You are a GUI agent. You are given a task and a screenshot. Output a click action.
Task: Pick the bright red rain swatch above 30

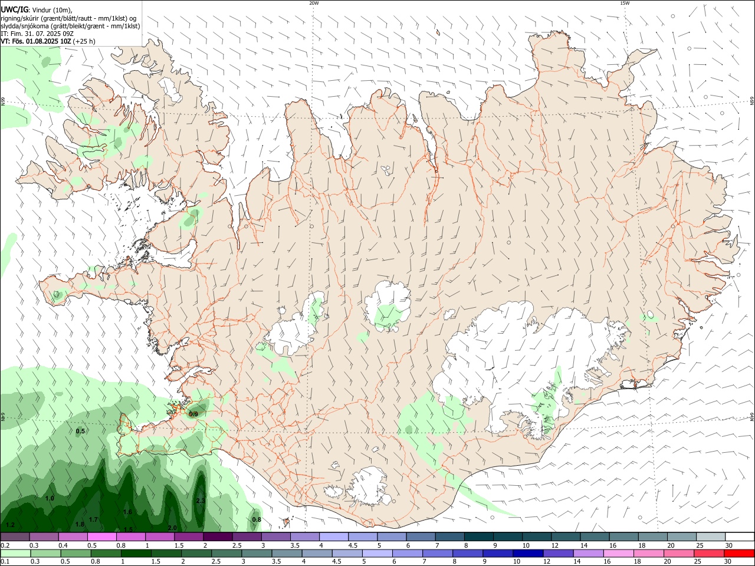740,554
